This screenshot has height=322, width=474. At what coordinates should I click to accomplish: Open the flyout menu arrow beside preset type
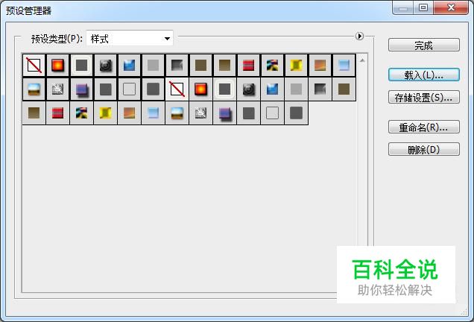pos(359,36)
